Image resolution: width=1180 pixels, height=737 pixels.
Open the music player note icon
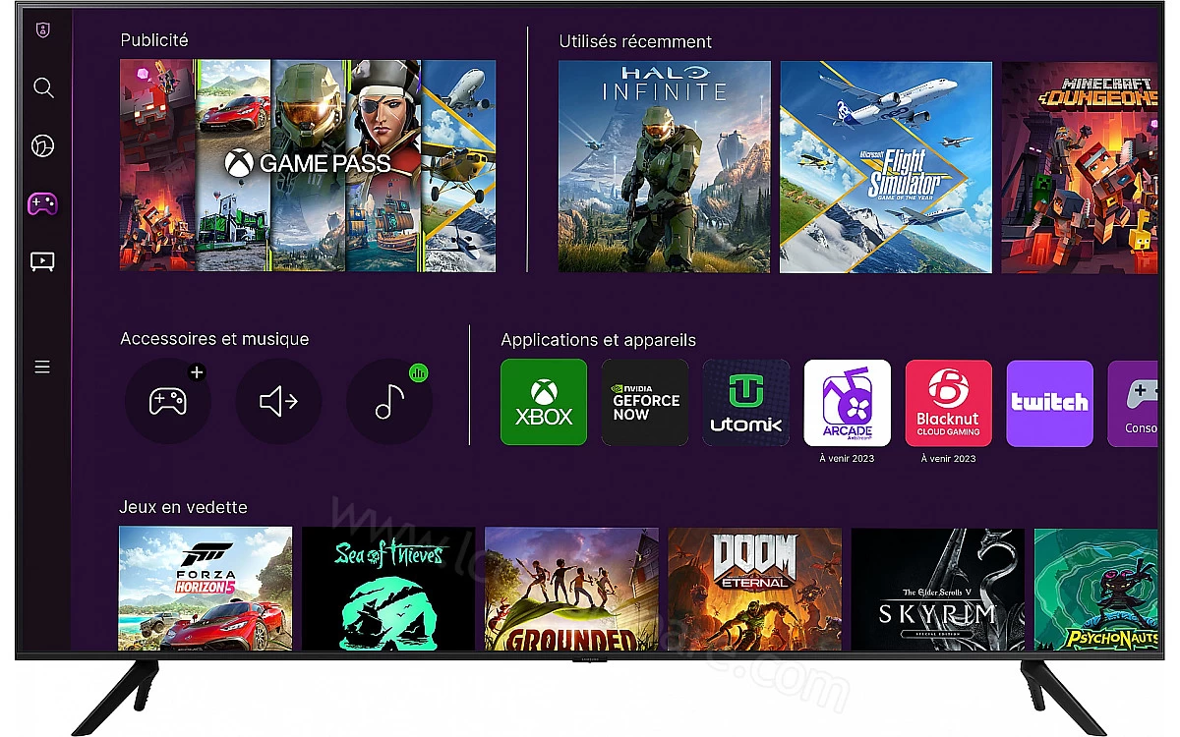(389, 402)
